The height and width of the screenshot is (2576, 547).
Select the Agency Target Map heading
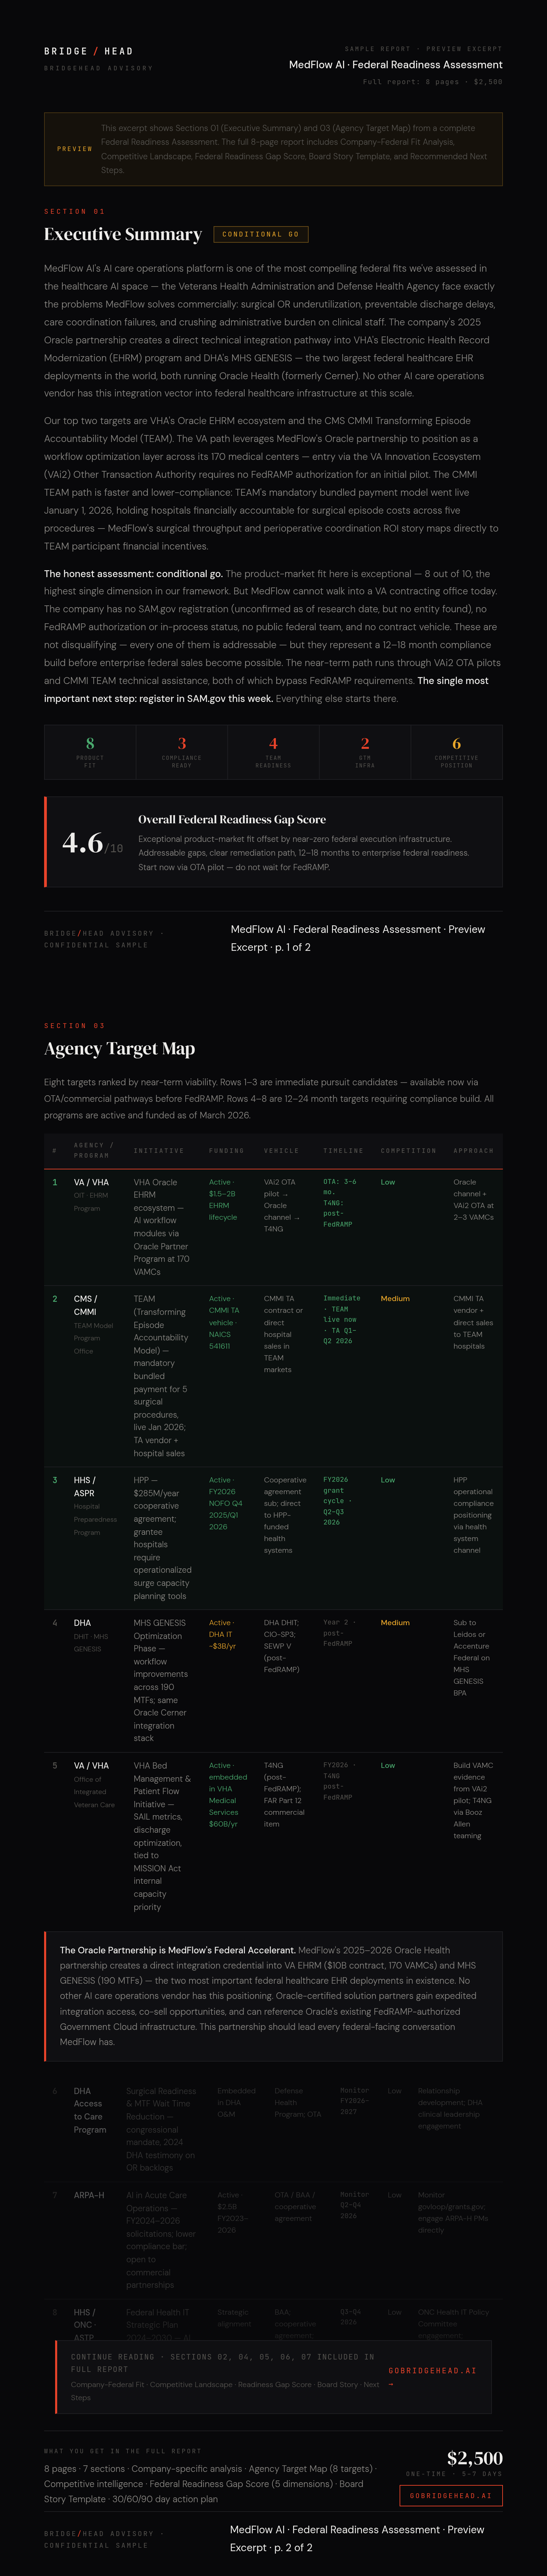tap(119, 1048)
